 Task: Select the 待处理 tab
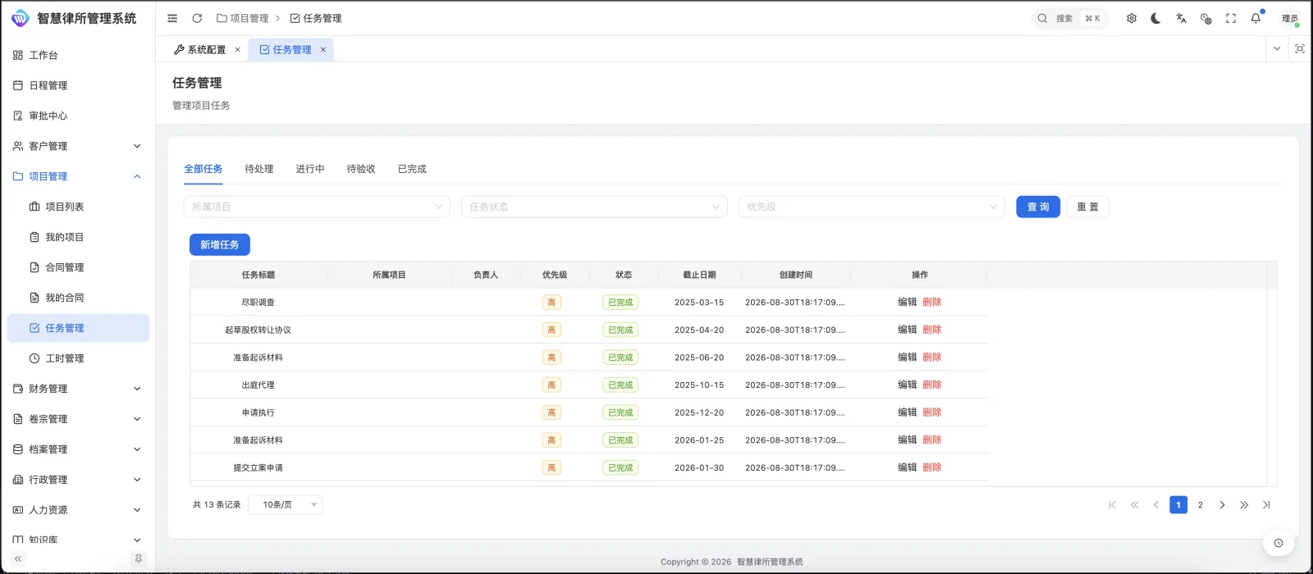(258, 169)
